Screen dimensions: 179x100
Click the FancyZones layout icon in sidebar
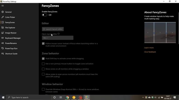[x=3, y=22]
